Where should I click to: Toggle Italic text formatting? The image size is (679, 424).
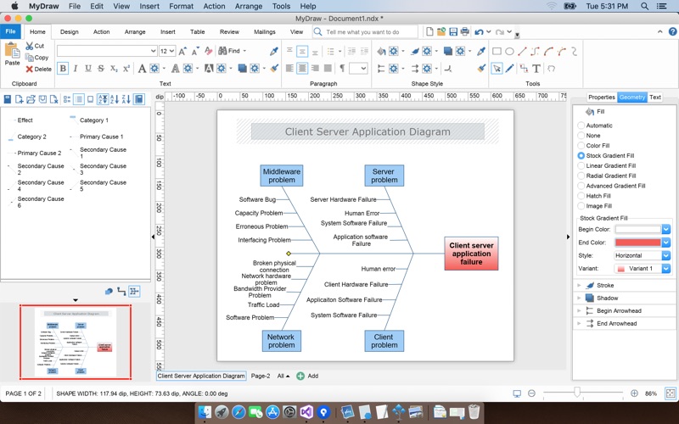coord(76,69)
